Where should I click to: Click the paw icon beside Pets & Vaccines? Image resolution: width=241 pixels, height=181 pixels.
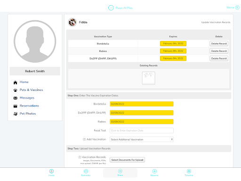point(15,90)
